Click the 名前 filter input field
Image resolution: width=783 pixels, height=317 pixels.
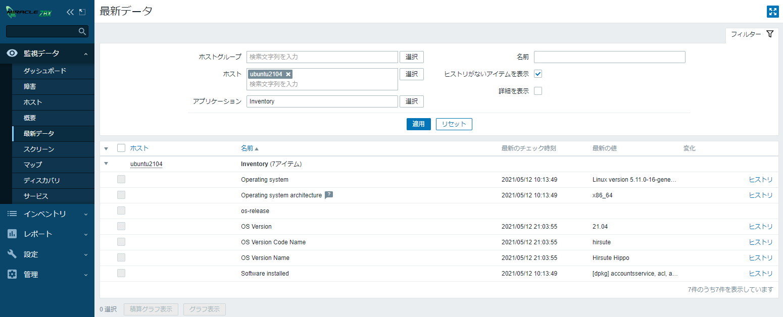pos(609,57)
